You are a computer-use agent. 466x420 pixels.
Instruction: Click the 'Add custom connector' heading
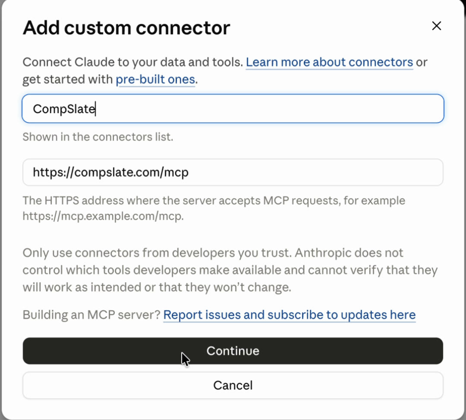(x=126, y=28)
